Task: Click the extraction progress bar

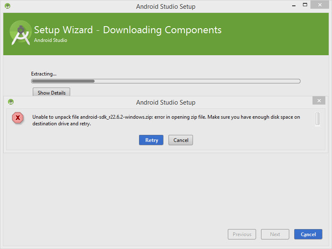Action: point(166,81)
